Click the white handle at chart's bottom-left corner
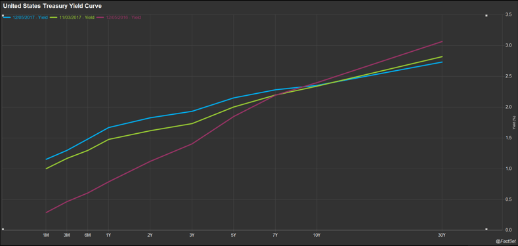 click(3, 229)
